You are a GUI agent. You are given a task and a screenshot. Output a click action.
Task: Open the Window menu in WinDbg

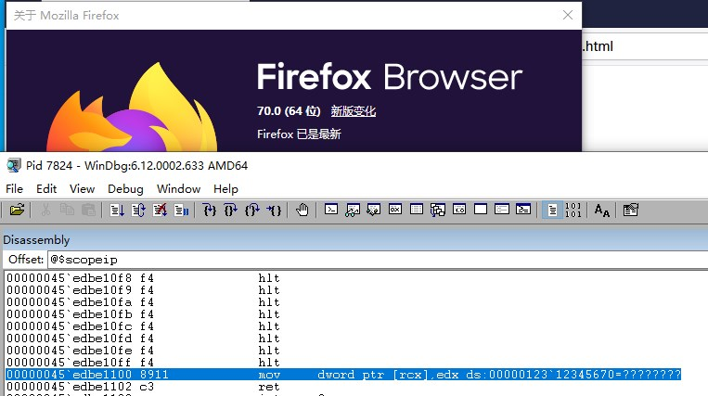pyautogui.click(x=178, y=189)
